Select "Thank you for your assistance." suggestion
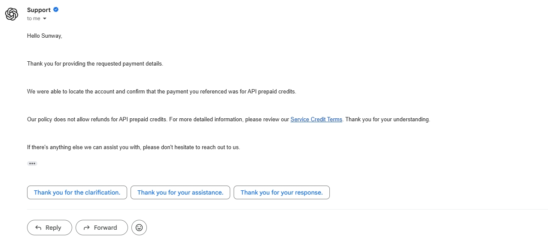Image resolution: width=548 pixels, height=246 pixels. (180, 192)
